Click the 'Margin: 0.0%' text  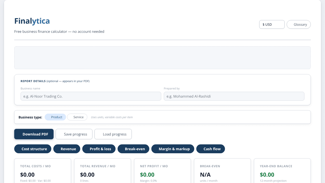[148, 181]
